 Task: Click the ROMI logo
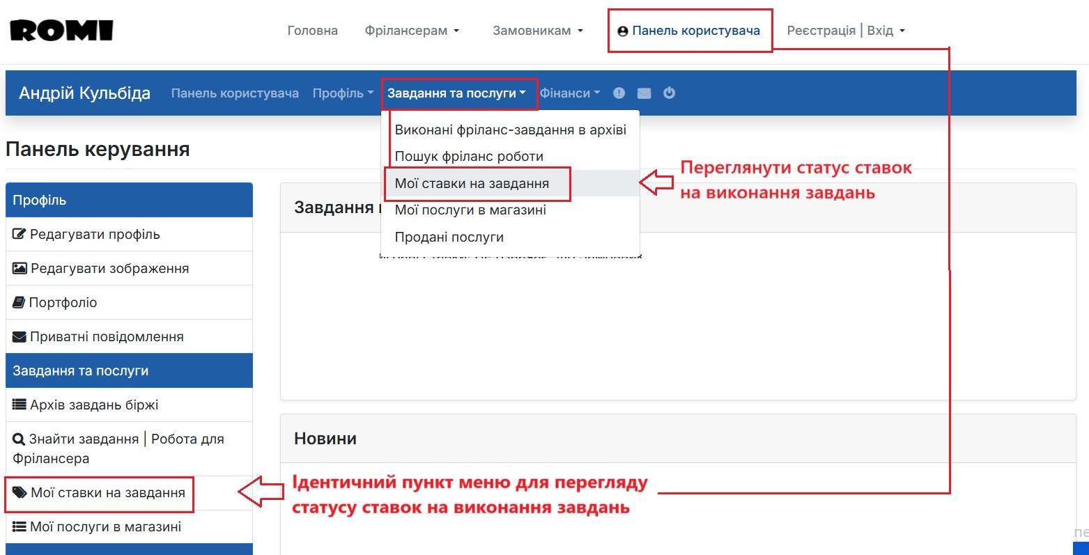pos(60,30)
